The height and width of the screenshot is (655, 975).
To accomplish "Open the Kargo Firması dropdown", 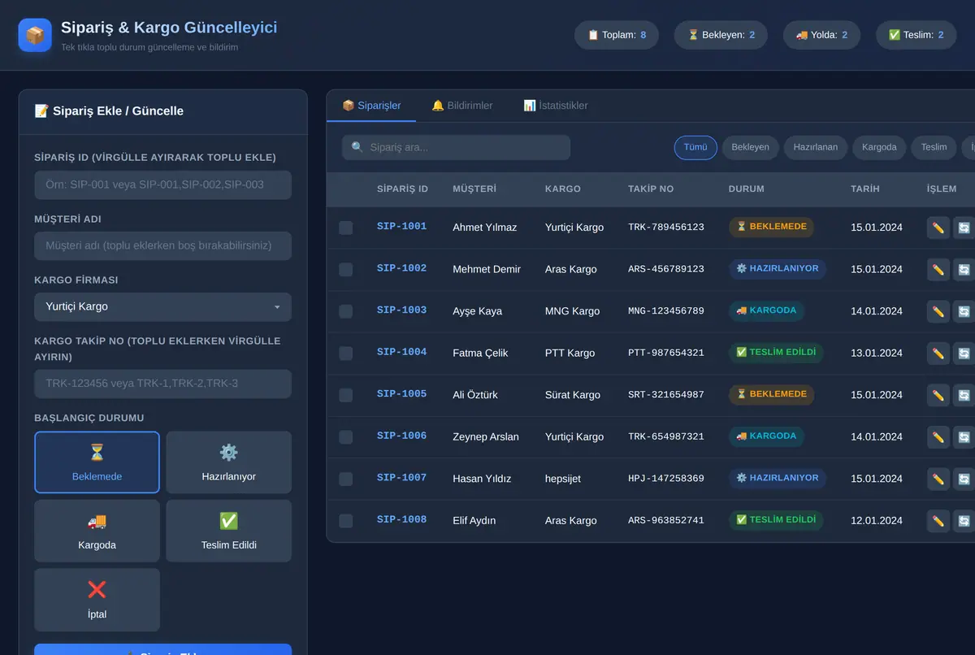I will [162, 306].
